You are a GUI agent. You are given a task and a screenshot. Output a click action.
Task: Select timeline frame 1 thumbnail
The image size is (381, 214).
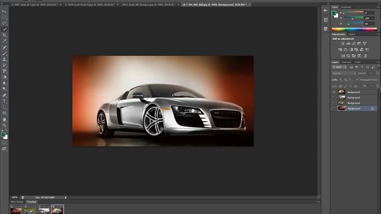(16, 210)
